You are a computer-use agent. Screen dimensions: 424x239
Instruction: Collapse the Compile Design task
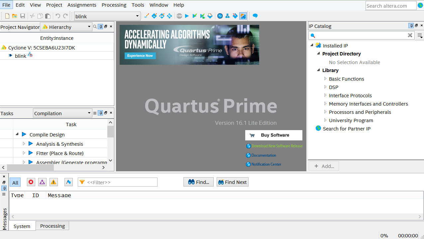point(17,134)
